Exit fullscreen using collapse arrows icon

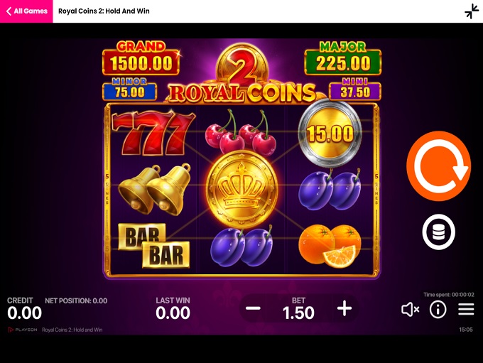pos(472,11)
